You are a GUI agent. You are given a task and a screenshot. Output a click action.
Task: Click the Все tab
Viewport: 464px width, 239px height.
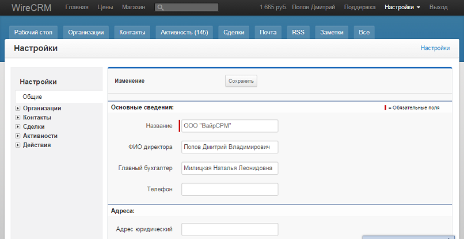[x=364, y=33]
